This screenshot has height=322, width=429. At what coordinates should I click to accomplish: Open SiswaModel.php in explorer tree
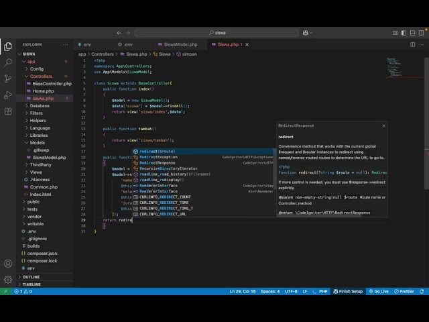pos(49,158)
